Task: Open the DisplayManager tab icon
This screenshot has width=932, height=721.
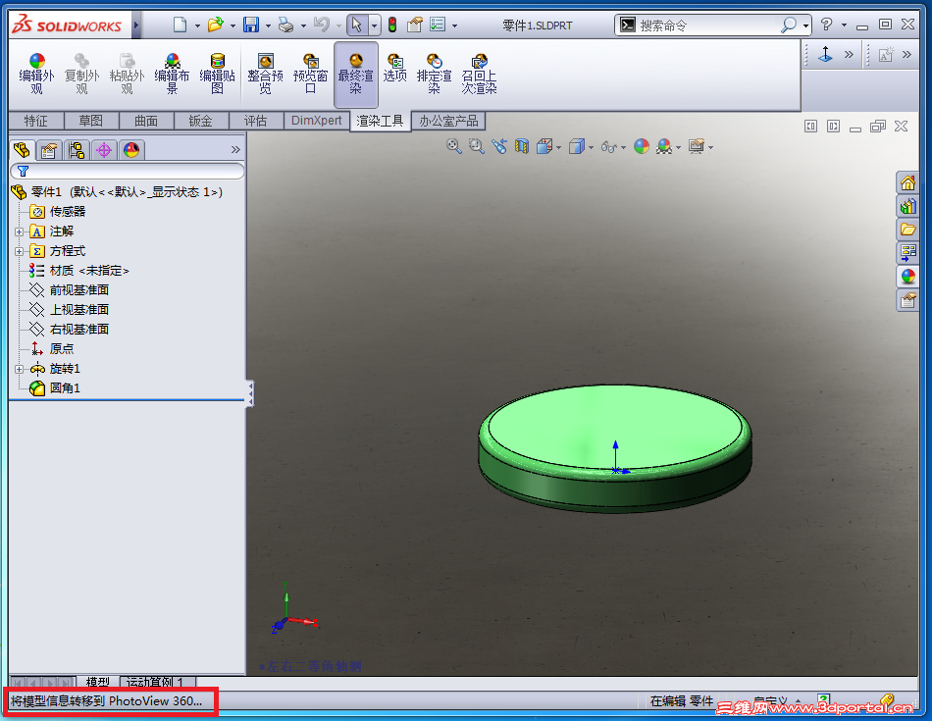Action: point(130,150)
